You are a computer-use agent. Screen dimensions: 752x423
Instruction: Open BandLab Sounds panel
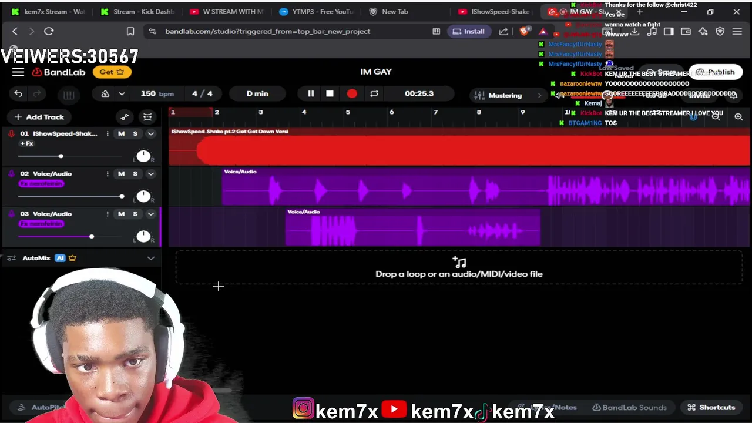coord(629,407)
